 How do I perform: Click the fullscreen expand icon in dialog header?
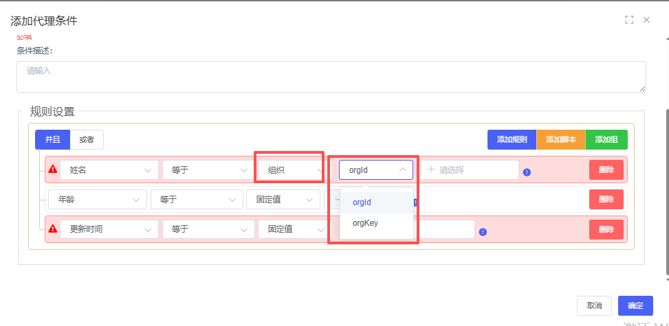pos(628,20)
